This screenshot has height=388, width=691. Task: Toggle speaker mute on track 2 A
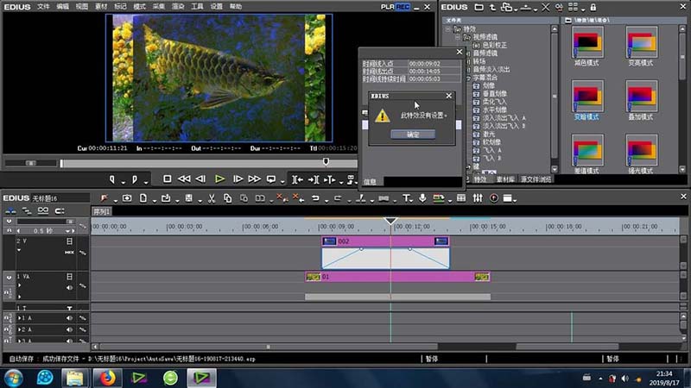pyautogui.click(x=69, y=329)
